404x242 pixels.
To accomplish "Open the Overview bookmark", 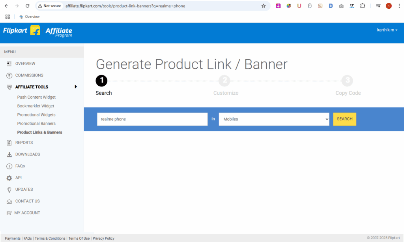I will tap(29, 17).
